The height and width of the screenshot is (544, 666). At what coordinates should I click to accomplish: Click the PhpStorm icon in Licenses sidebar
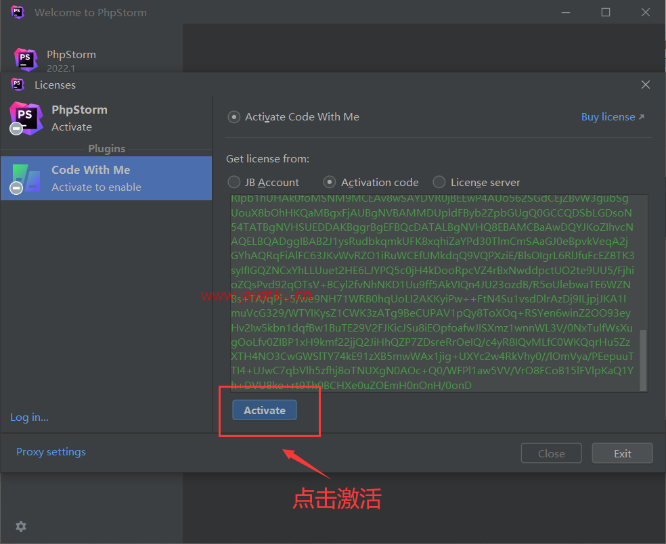[25, 118]
